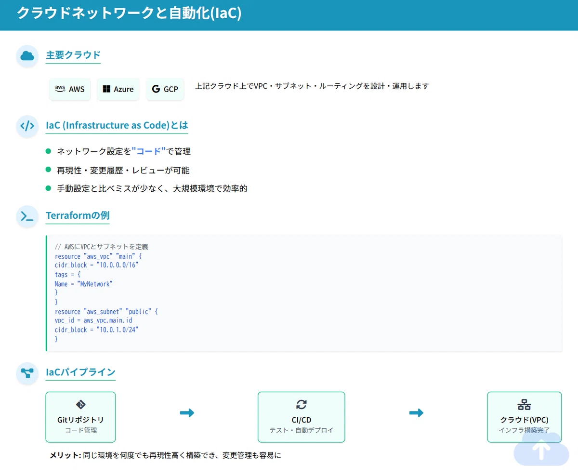Click the code comment AWSにVPCとサブネットを定義
This screenshot has height=476, width=578.
(x=102, y=247)
